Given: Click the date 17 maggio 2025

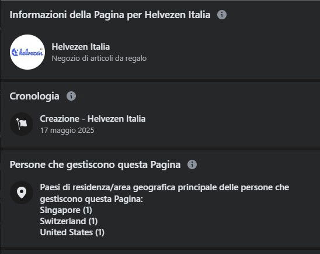Looking at the screenshot, I should (x=67, y=131).
